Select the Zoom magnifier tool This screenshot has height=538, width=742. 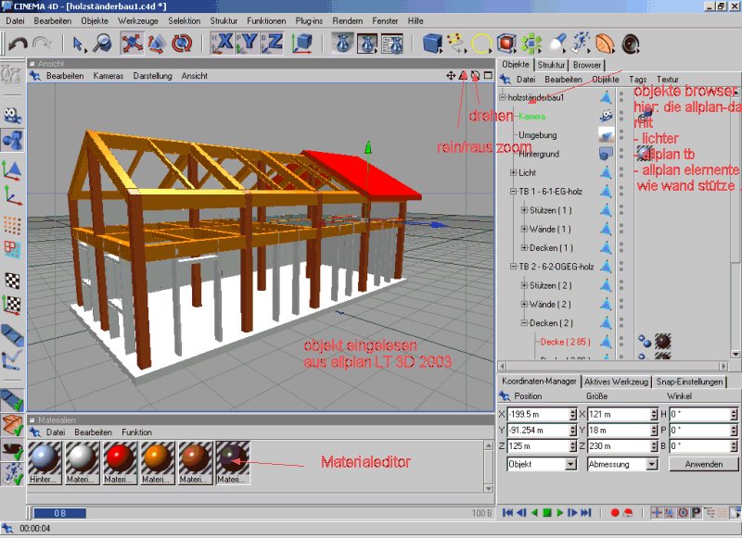click(x=104, y=42)
